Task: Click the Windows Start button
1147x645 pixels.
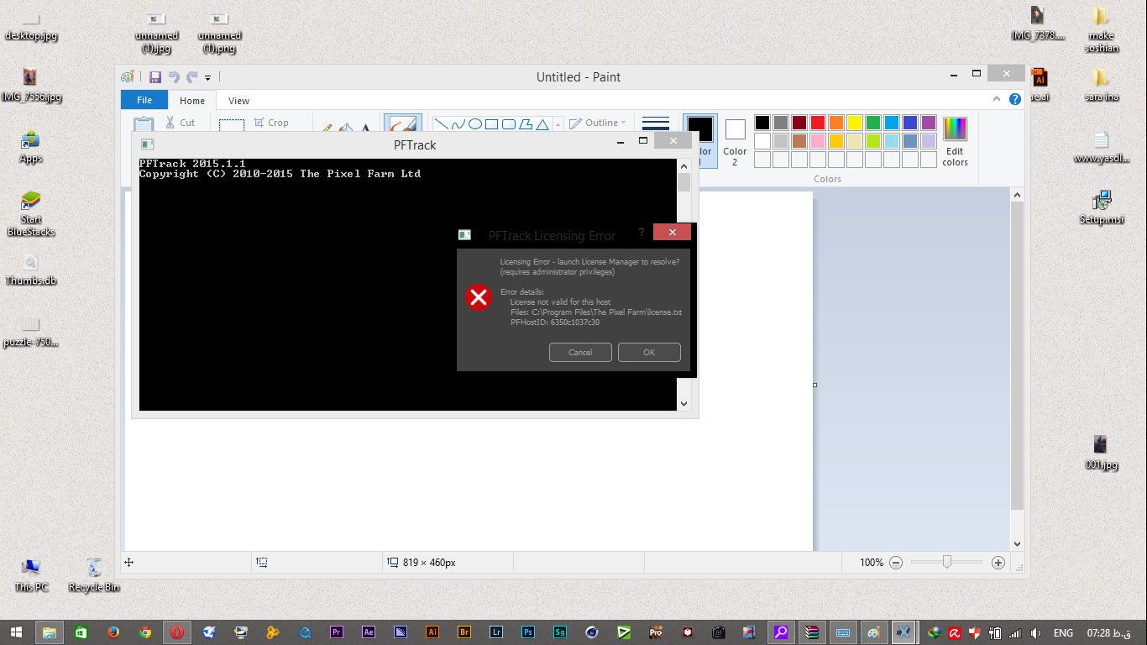Action: tap(16, 632)
